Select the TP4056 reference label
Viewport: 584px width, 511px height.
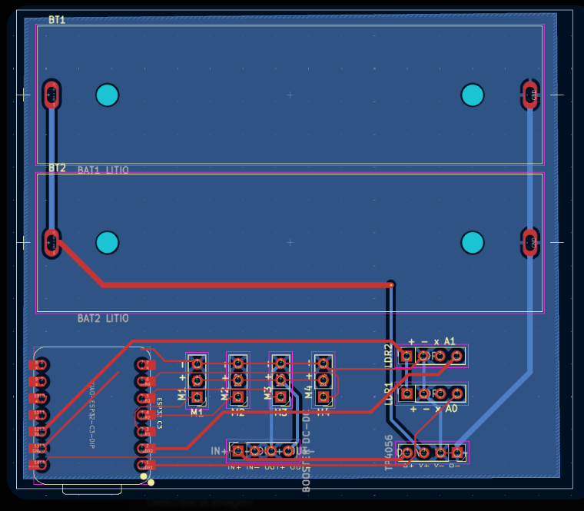coord(389,453)
